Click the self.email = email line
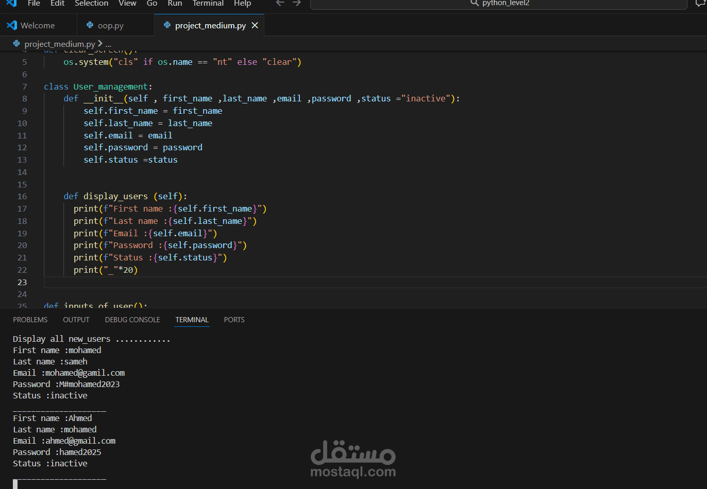 [128, 135]
